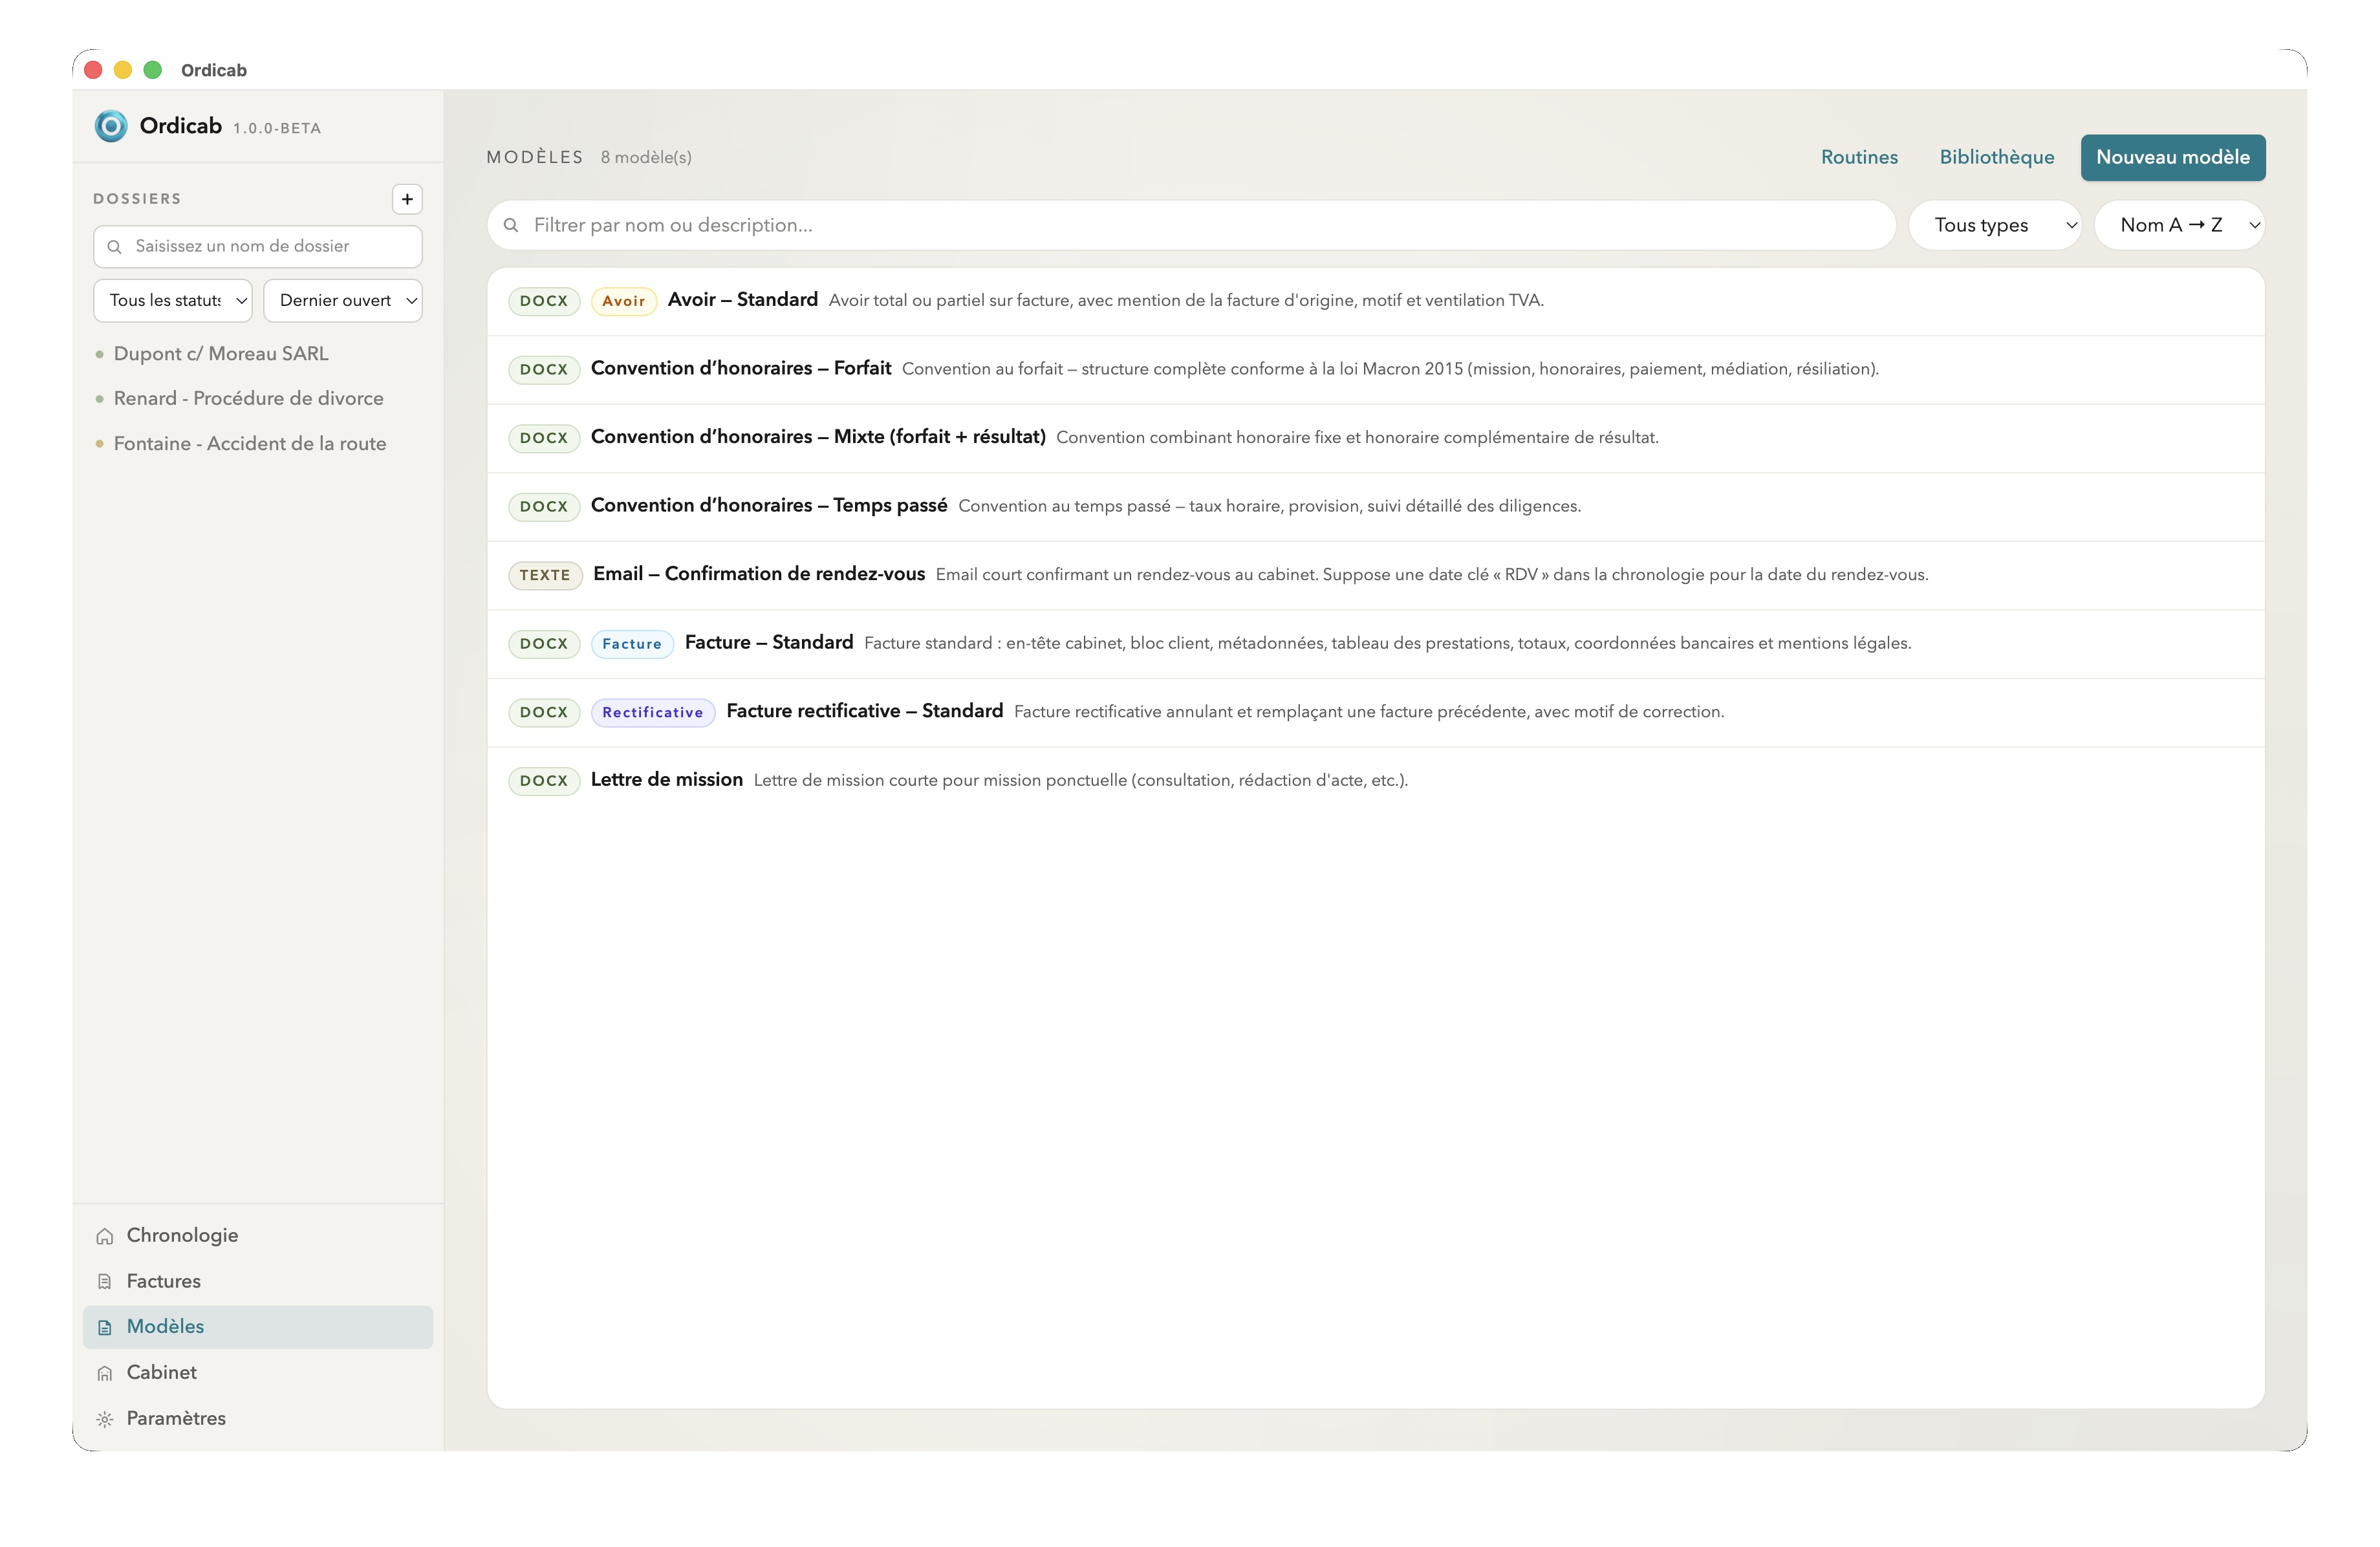The width and height of the screenshot is (2380, 1547).
Task: Open Facture rectificative – Standard model
Action: coord(1376,713)
